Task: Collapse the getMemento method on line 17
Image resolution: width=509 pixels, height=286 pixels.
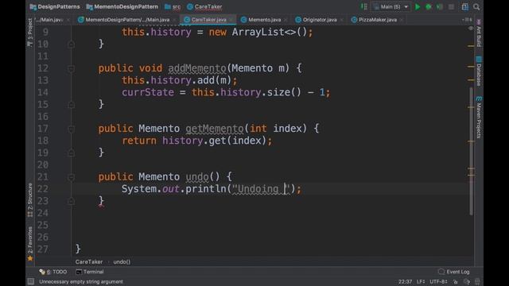Action: click(71, 129)
